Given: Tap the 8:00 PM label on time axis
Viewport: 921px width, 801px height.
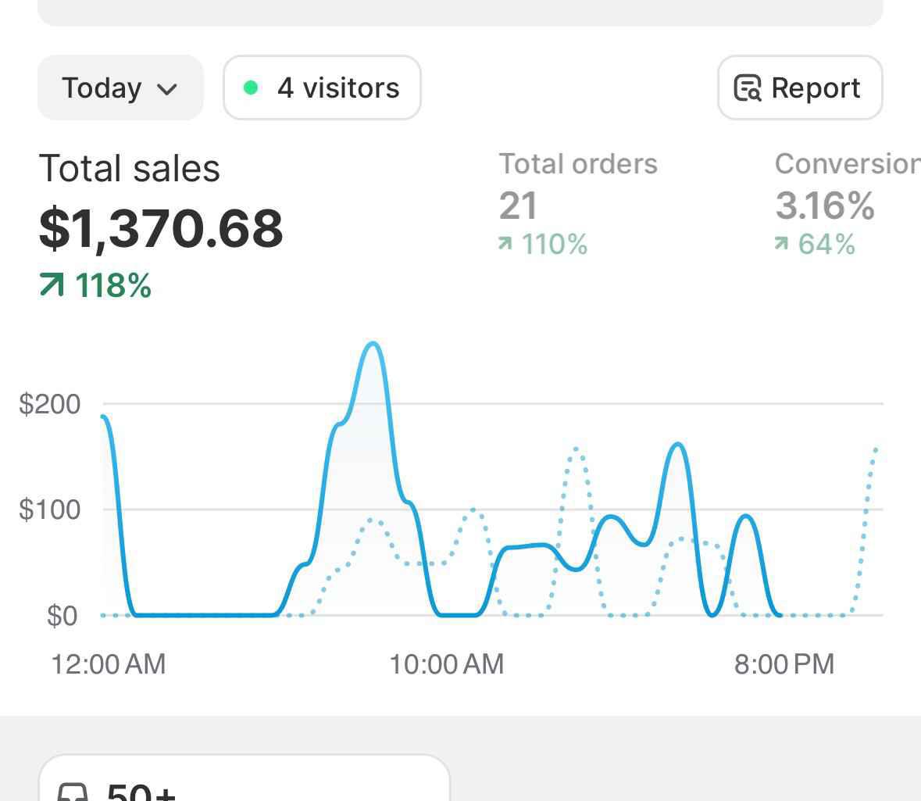Looking at the screenshot, I should (784, 664).
